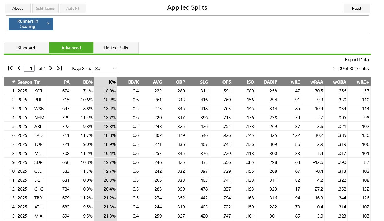This screenshot has width=384, height=221.
Task: Open the Batted Balls tab
Action: click(x=116, y=48)
